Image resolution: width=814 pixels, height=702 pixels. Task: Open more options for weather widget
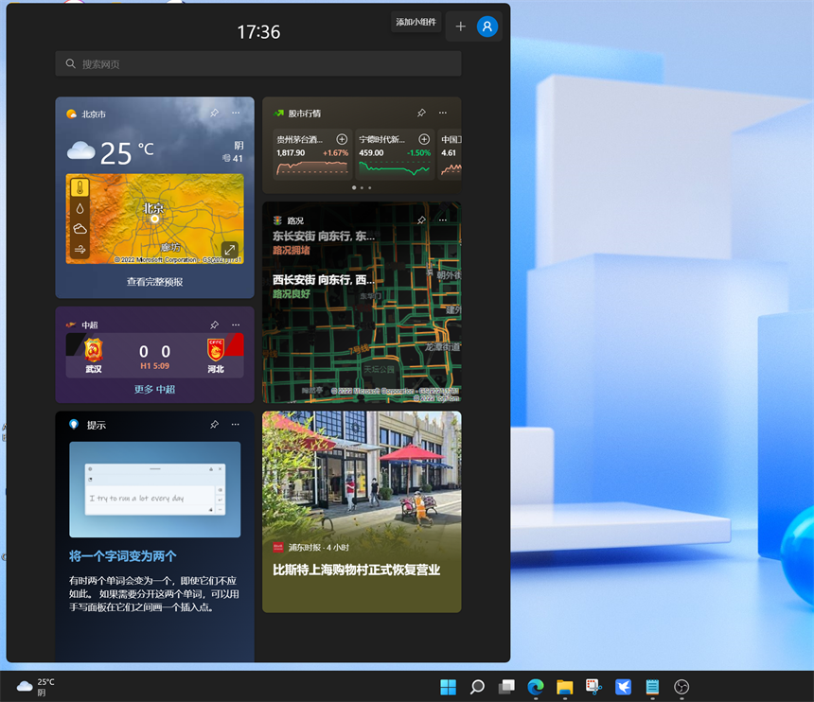pos(236,114)
